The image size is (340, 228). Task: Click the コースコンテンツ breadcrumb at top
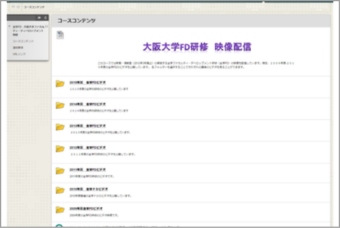tap(34, 7)
